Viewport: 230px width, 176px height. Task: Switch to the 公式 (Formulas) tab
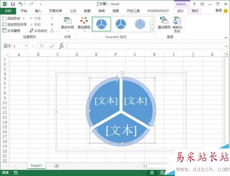[73, 11]
